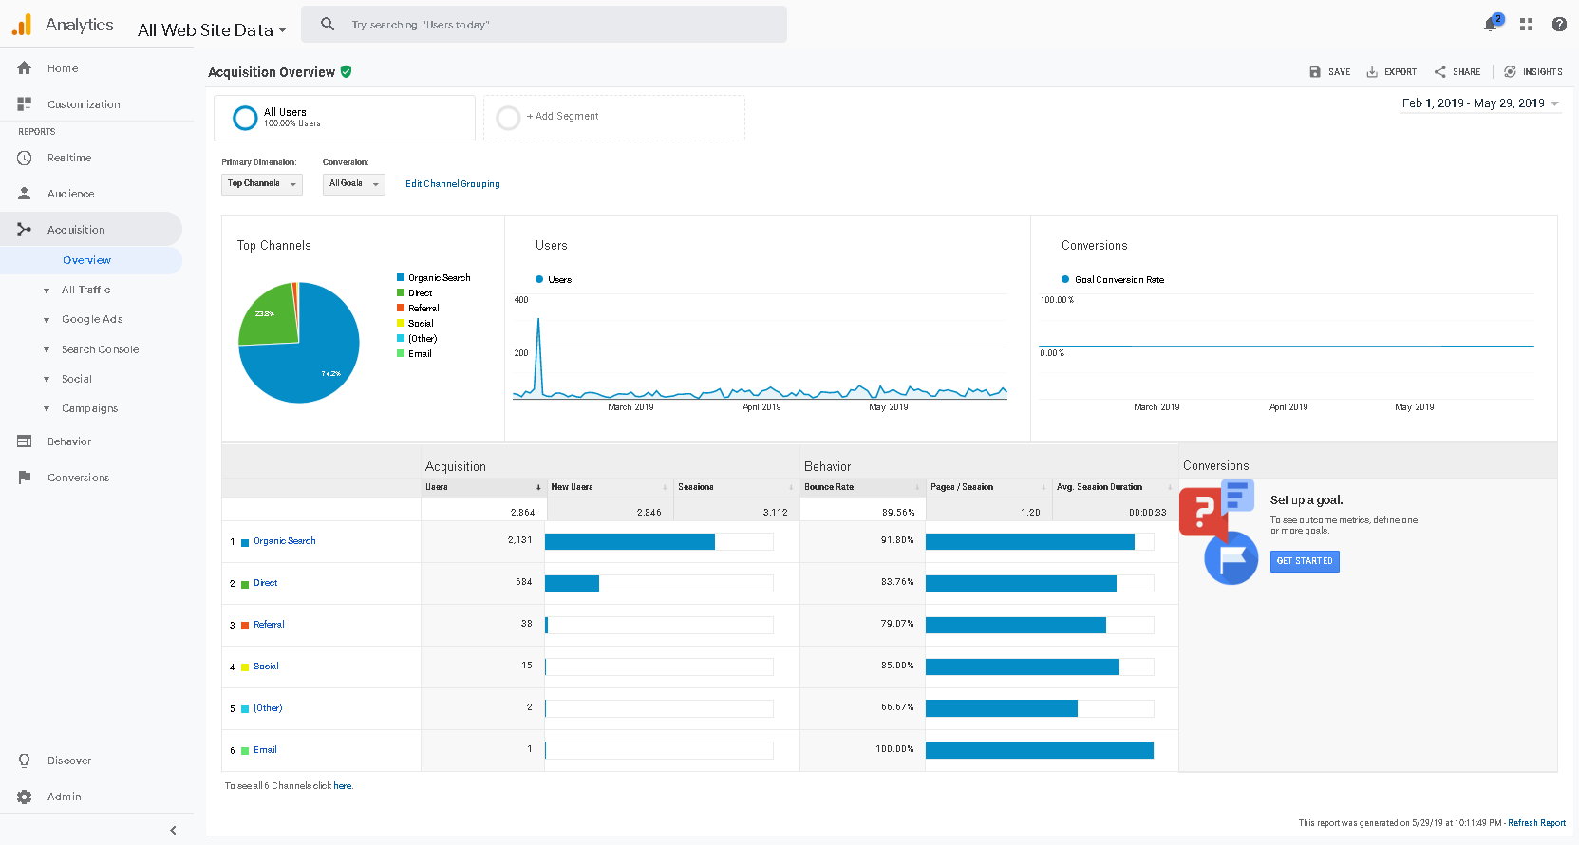
Task: Click the Save disk icon
Action: click(1315, 72)
